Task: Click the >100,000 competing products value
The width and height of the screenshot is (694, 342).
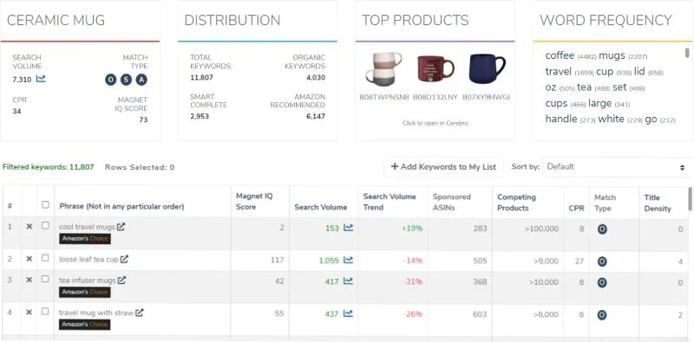Action: coord(541,229)
